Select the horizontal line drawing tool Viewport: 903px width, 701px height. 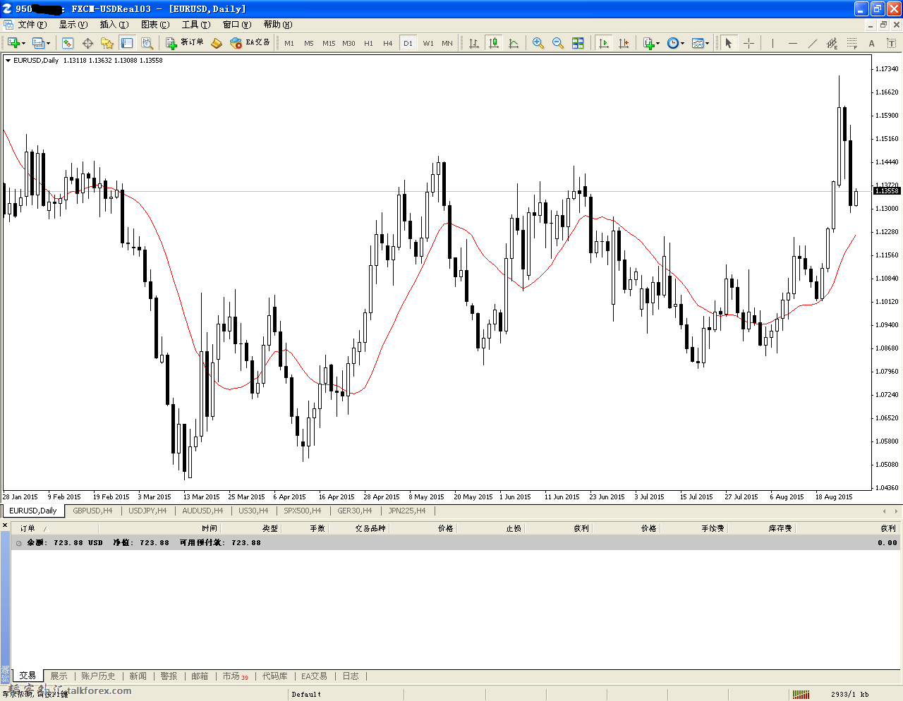click(x=793, y=43)
